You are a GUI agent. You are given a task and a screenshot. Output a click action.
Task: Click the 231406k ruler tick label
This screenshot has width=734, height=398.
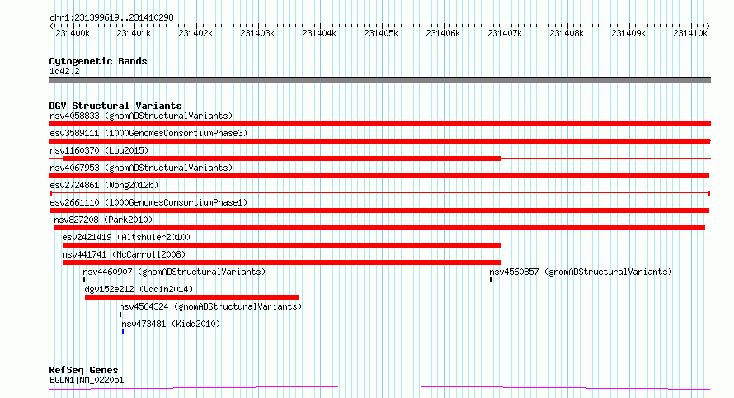point(443,34)
